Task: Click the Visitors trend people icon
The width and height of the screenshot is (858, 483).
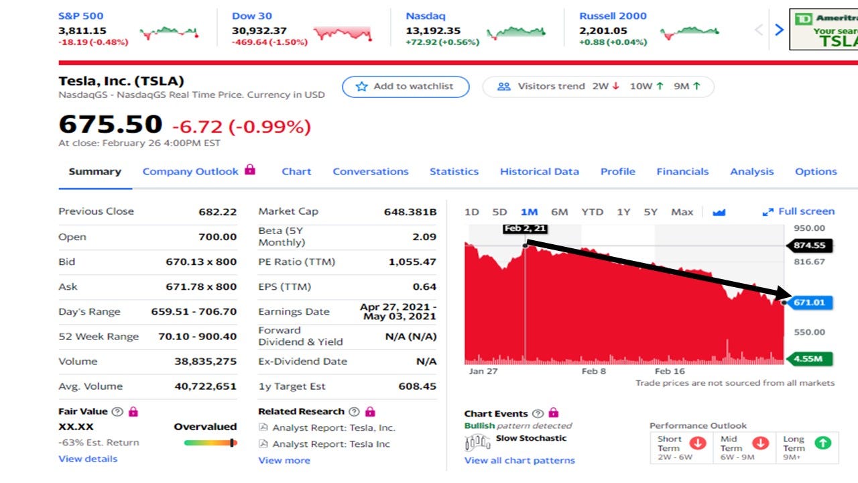Action: click(504, 87)
